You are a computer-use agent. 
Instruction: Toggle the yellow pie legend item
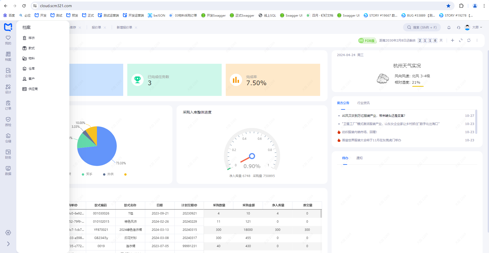click(125, 174)
